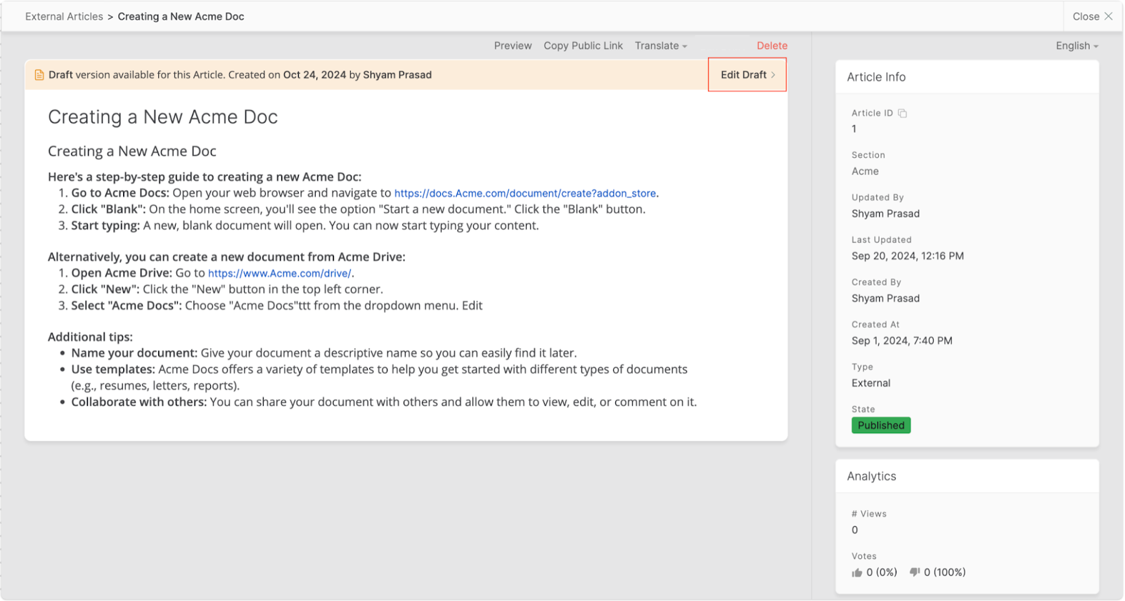Click the 'Start typing:' step text

(105, 225)
